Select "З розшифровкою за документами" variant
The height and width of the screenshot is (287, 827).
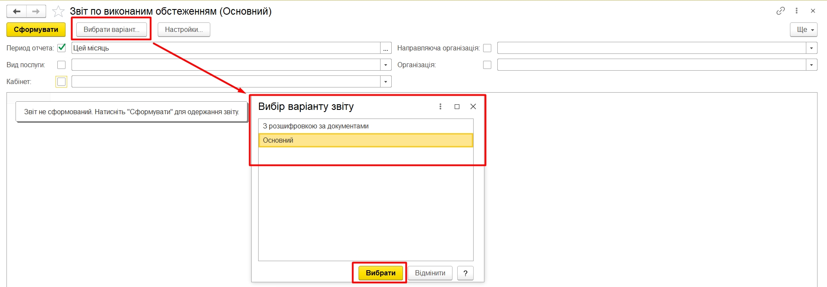click(x=316, y=126)
